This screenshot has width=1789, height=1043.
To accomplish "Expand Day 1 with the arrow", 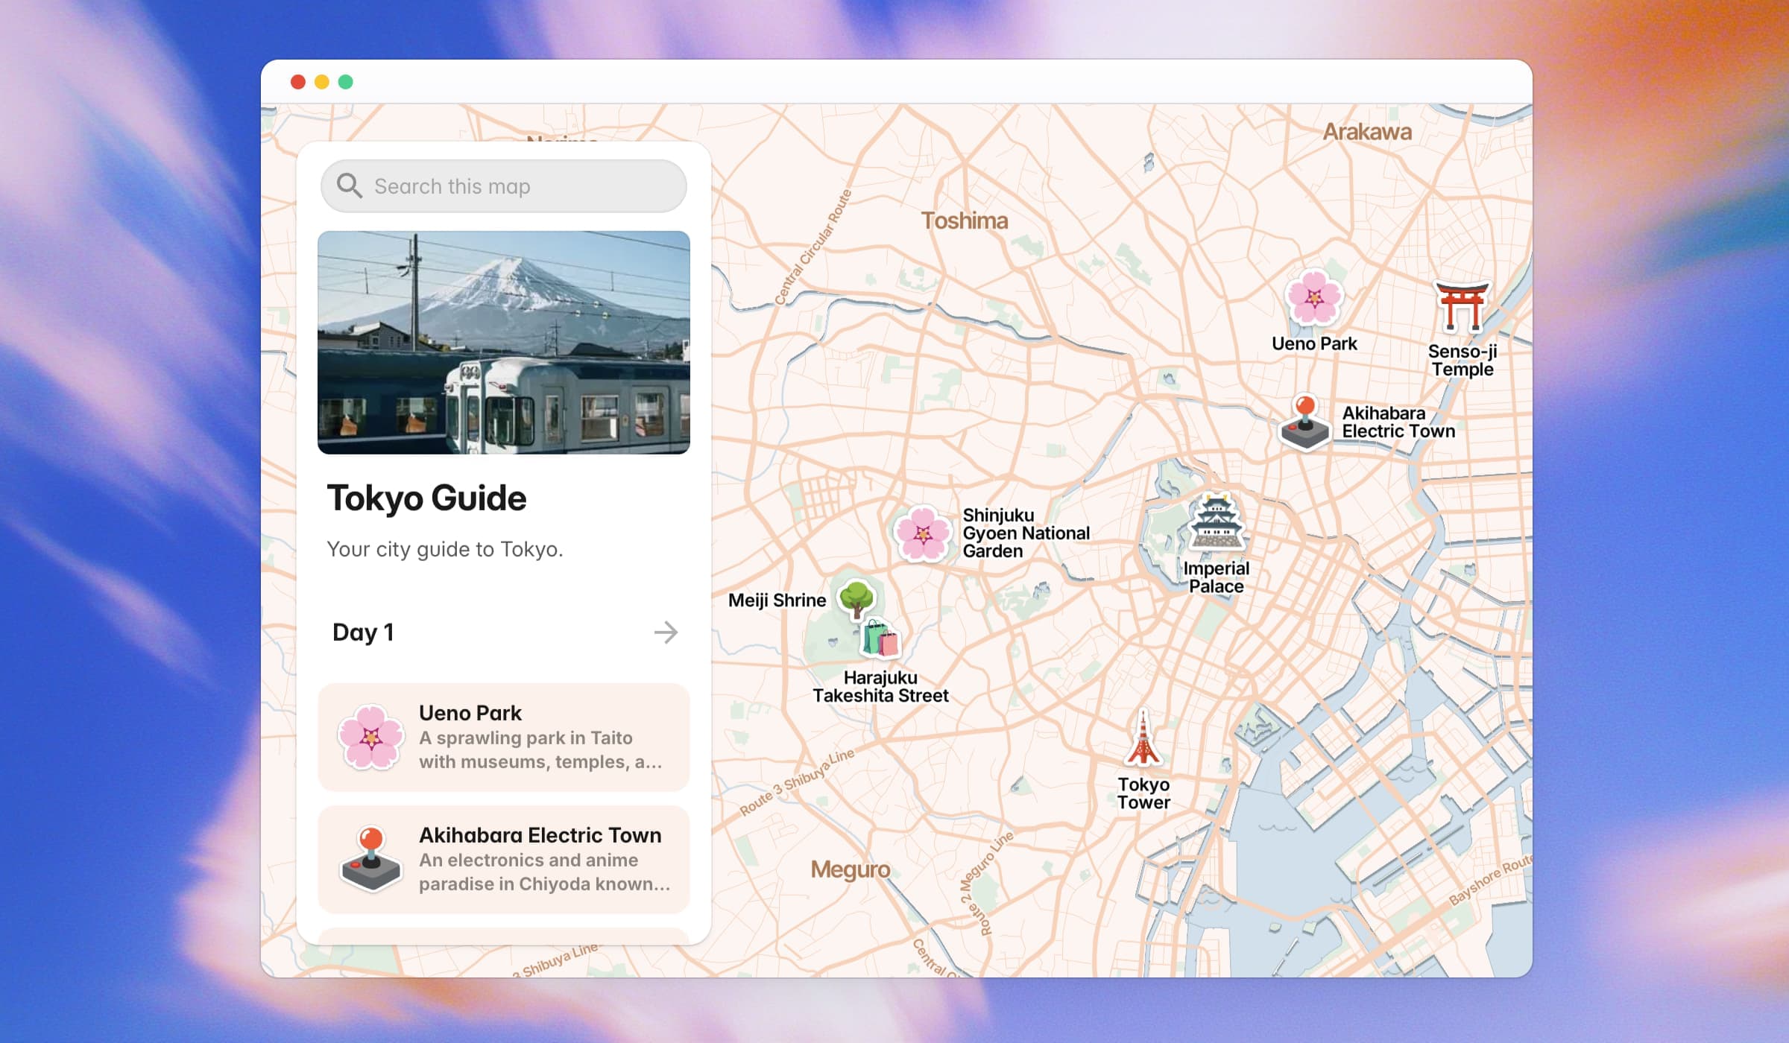I will pos(666,633).
